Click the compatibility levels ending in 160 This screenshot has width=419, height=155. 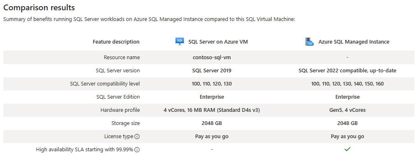pyautogui.click(x=347, y=83)
